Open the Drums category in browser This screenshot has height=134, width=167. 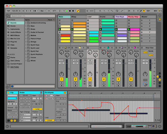[13, 26]
